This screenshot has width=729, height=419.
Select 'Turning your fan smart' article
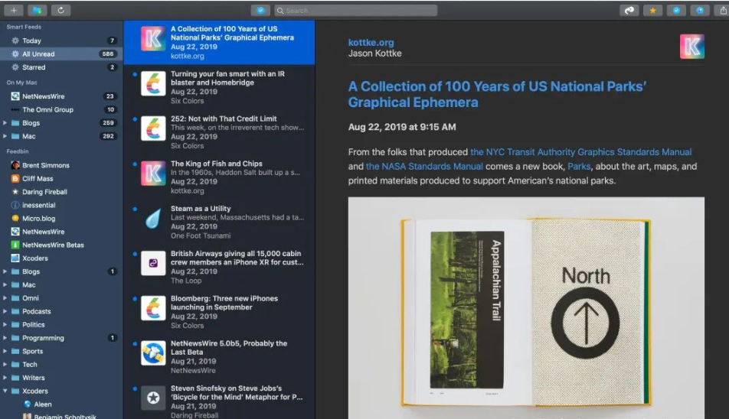point(219,87)
